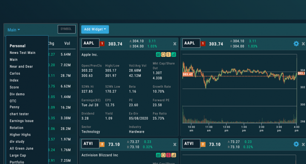Click the yellow circle icon for Apple Inc.
Viewport: 306px width, 164px height.
point(163,55)
